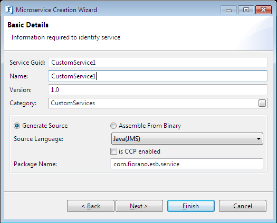
Task: Cancel the Microservice Creation Wizard
Action: pyautogui.click(x=243, y=206)
